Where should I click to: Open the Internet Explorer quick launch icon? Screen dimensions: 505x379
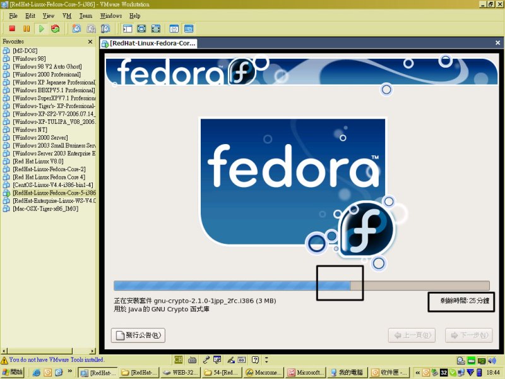pos(37,373)
